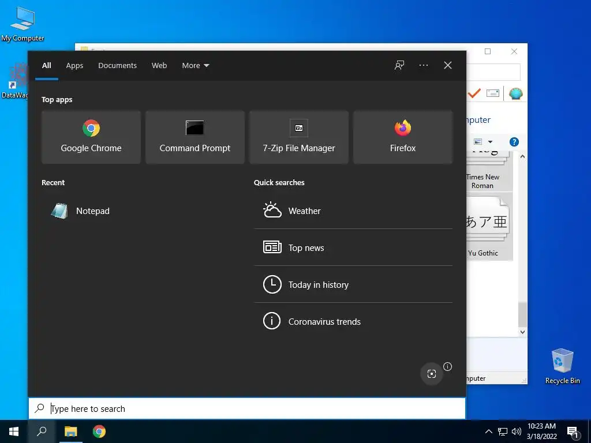Screen dimensions: 591x443
Task: Click the search feedback icon
Action: pyautogui.click(x=399, y=65)
